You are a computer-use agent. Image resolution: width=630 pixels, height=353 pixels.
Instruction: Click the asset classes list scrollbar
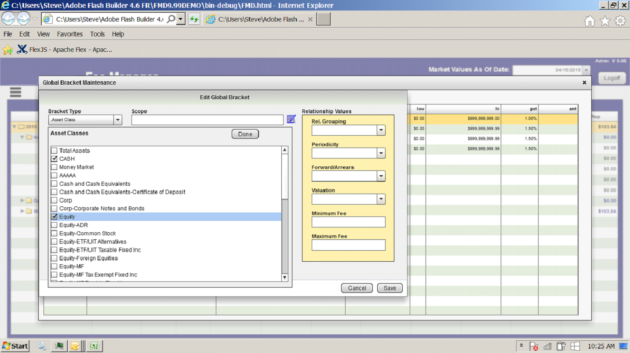(284, 237)
